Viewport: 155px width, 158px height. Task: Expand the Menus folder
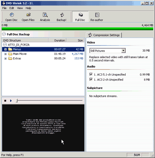coord(6,49)
